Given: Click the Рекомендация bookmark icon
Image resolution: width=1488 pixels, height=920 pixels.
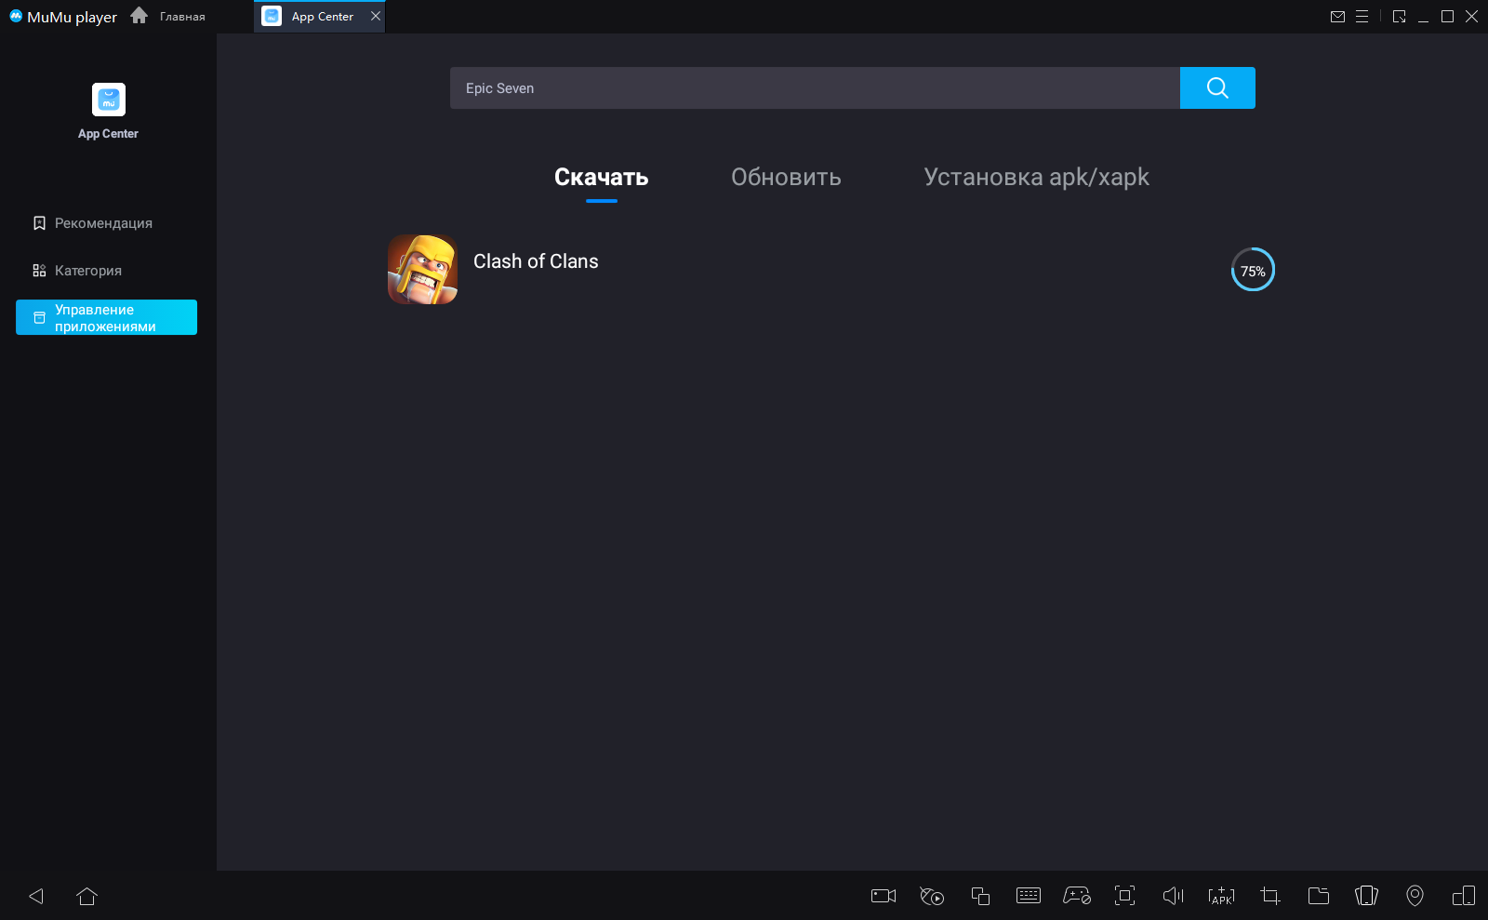Looking at the screenshot, I should (39, 223).
